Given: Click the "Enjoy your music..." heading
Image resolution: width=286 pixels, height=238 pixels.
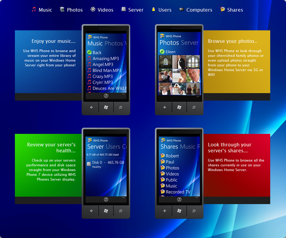Looking at the screenshot, I should (53, 41).
